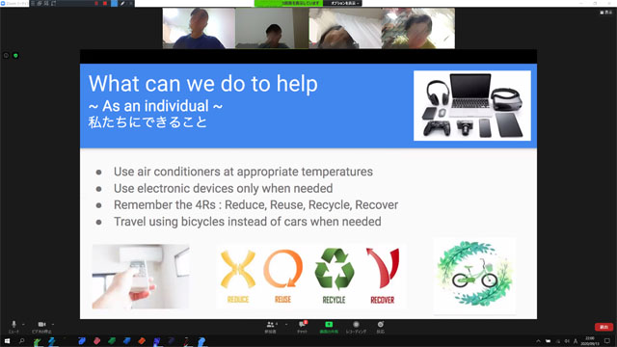This screenshot has height=347, width=617.
Task: Toggle the view layout button top right
Action: click(606, 13)
